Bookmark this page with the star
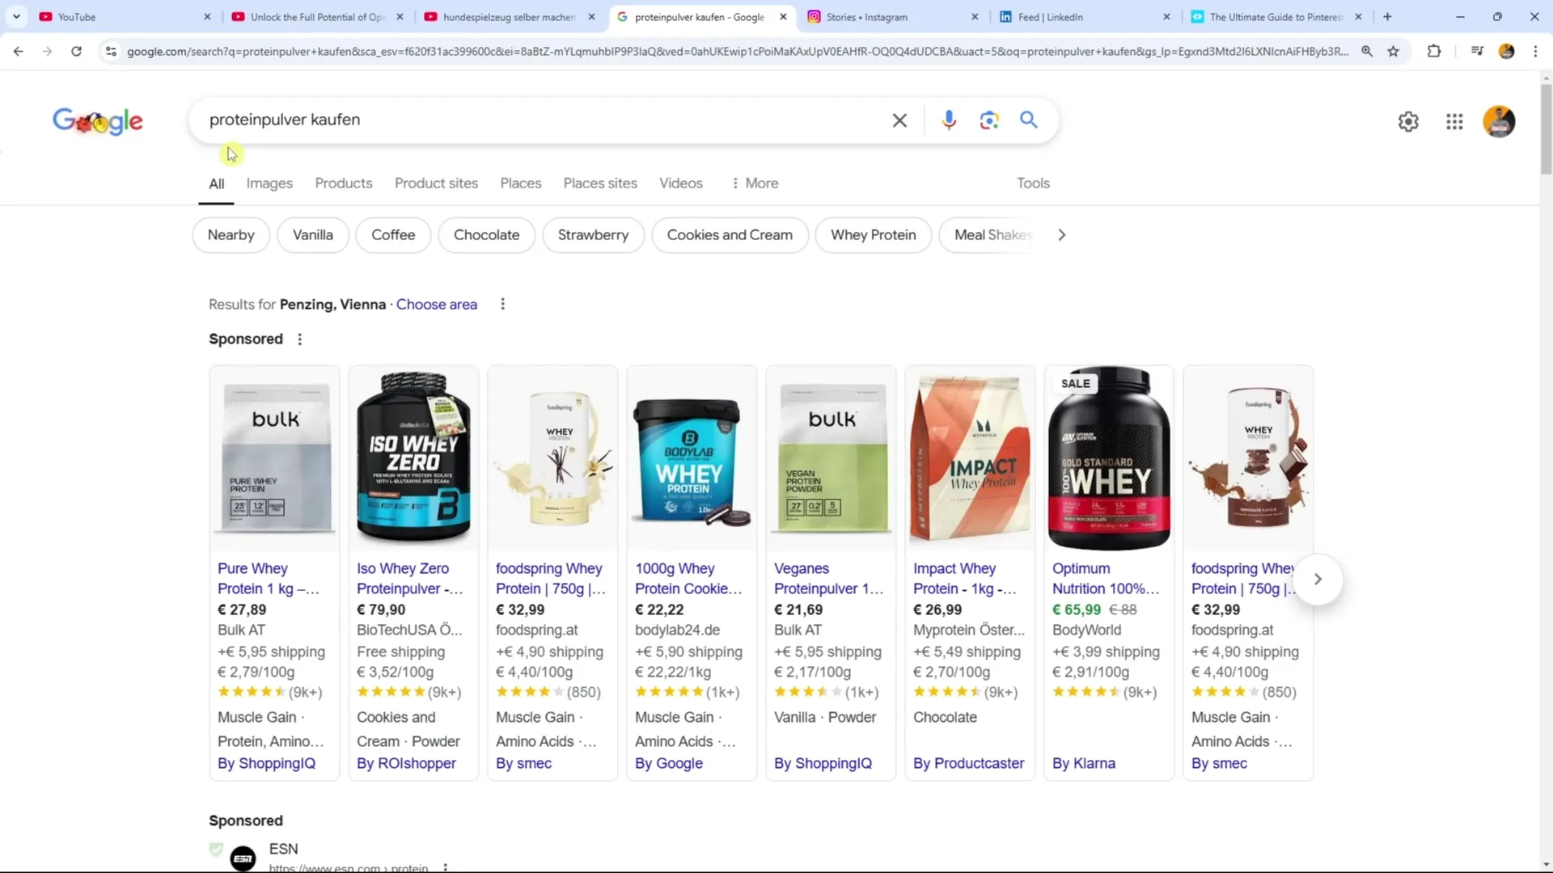 (x=1393, y=51)
